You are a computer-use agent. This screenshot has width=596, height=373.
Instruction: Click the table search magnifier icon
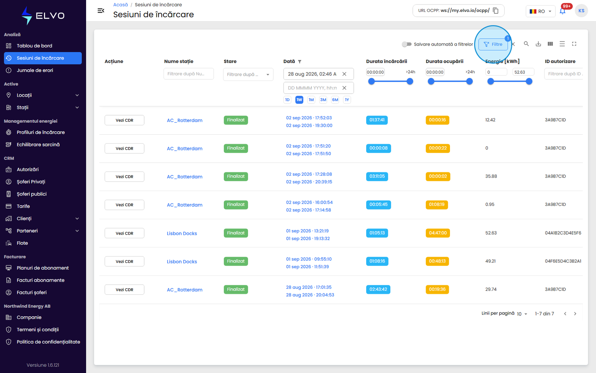point(526,44)
